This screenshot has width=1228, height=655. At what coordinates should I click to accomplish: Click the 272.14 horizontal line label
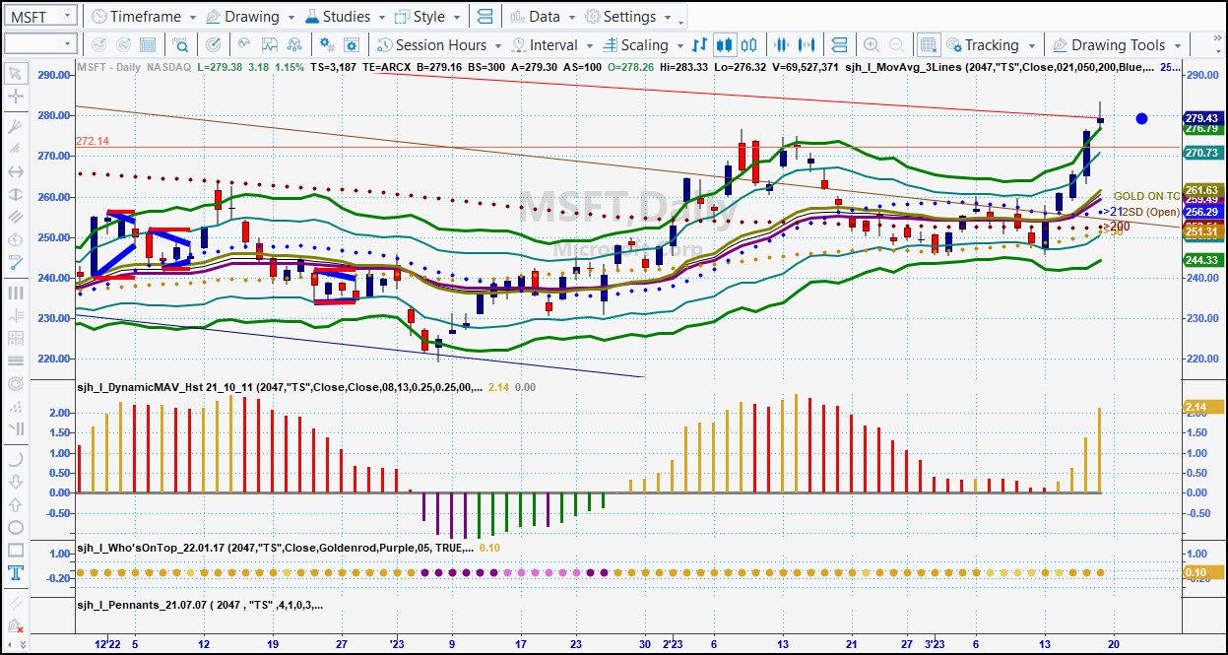coord(91,141)
